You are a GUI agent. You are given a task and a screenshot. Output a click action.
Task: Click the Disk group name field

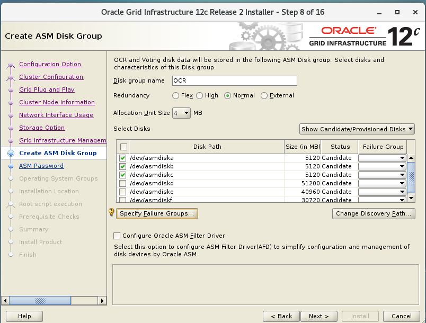click(x=235, y=81)
